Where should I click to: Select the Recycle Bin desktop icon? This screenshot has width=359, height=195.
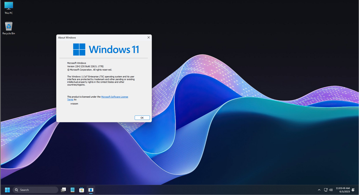point(9,28)
